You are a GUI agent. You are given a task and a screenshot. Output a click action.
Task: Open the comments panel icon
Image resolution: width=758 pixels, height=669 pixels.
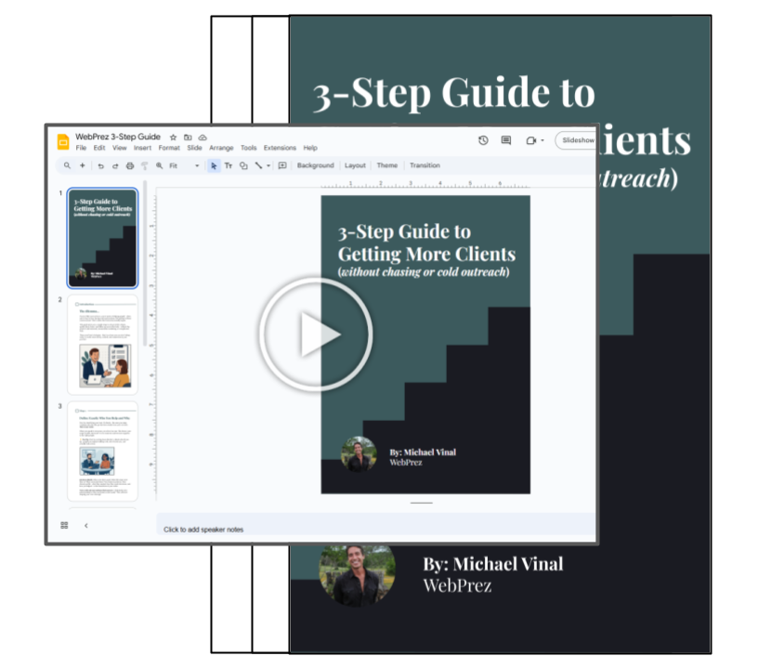506,140
